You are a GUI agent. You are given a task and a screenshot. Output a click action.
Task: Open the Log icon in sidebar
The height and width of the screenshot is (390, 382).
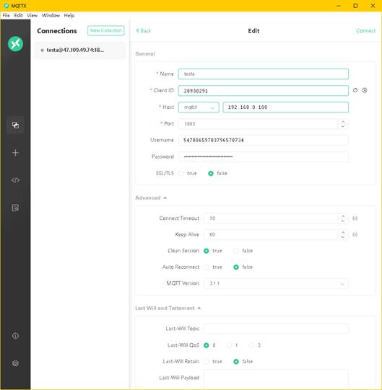15,208
